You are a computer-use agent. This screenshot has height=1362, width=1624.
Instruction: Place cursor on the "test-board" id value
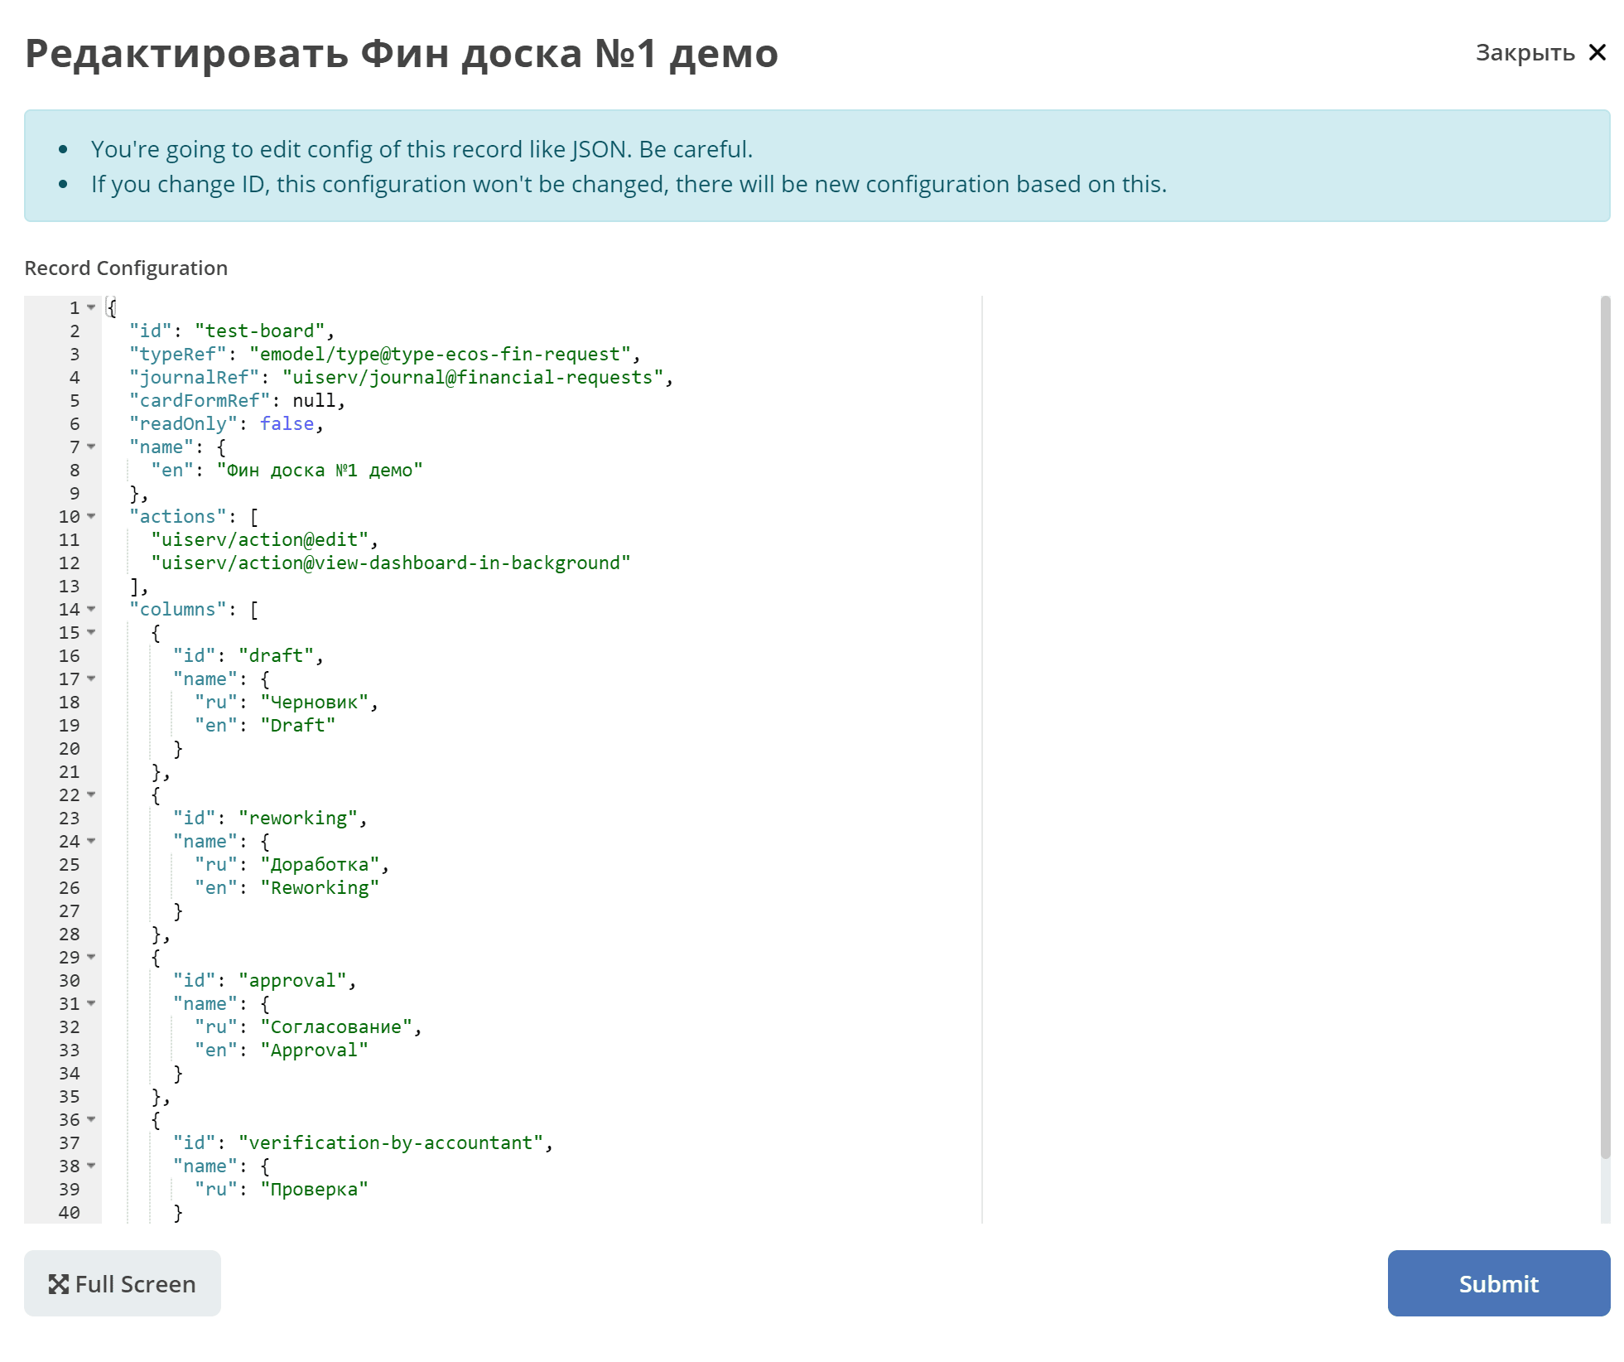click(259, 331)
